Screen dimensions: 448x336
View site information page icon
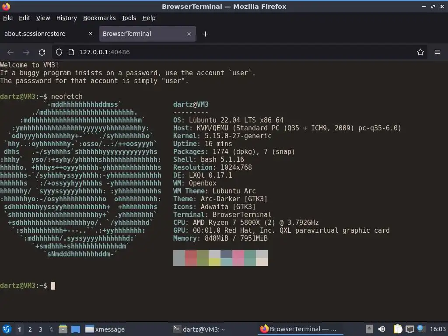[71, 52]
